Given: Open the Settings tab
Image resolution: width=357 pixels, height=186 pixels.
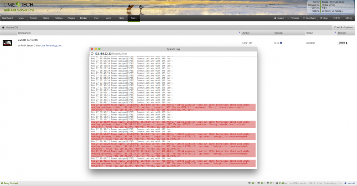Looking at the screenshot, I should point(59,18).
